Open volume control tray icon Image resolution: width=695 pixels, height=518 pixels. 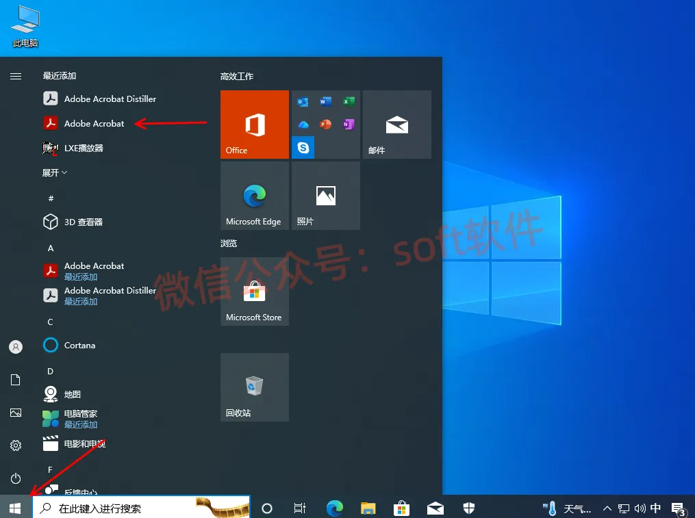640,508
